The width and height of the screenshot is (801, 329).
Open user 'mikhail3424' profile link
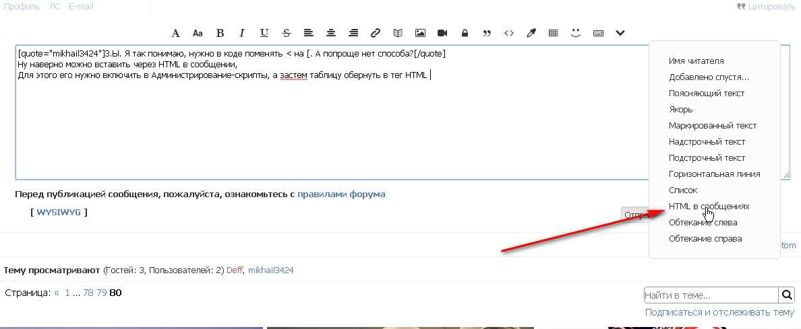[271, 270]
